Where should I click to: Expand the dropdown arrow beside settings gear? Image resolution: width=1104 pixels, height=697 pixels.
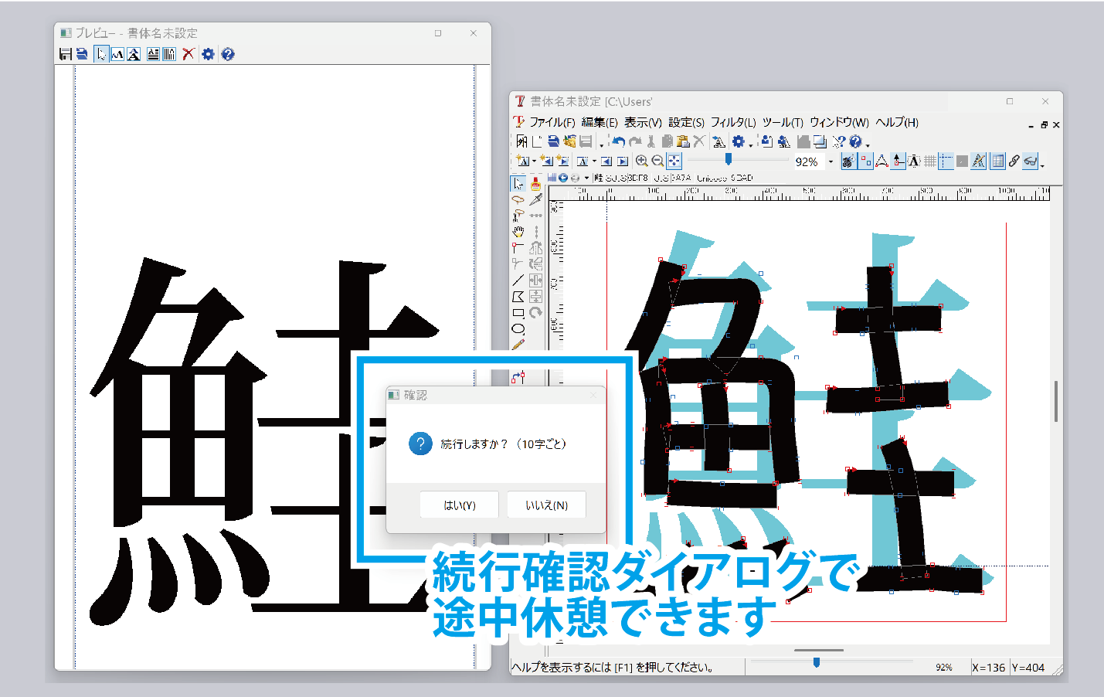point(751,144)
